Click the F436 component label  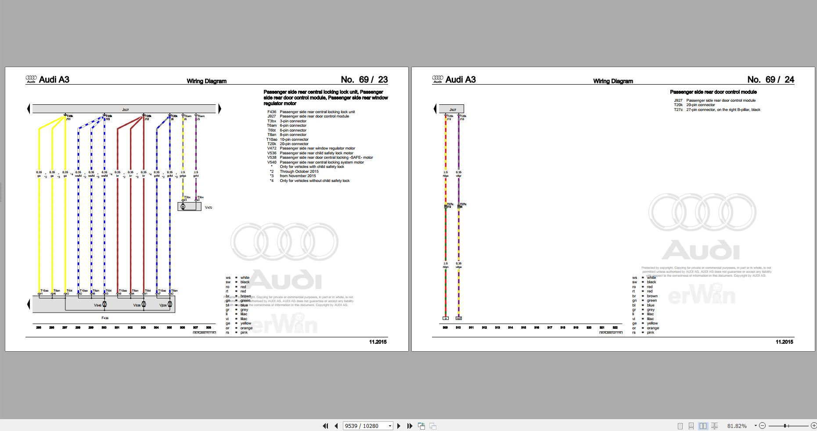tap(104, 318)
